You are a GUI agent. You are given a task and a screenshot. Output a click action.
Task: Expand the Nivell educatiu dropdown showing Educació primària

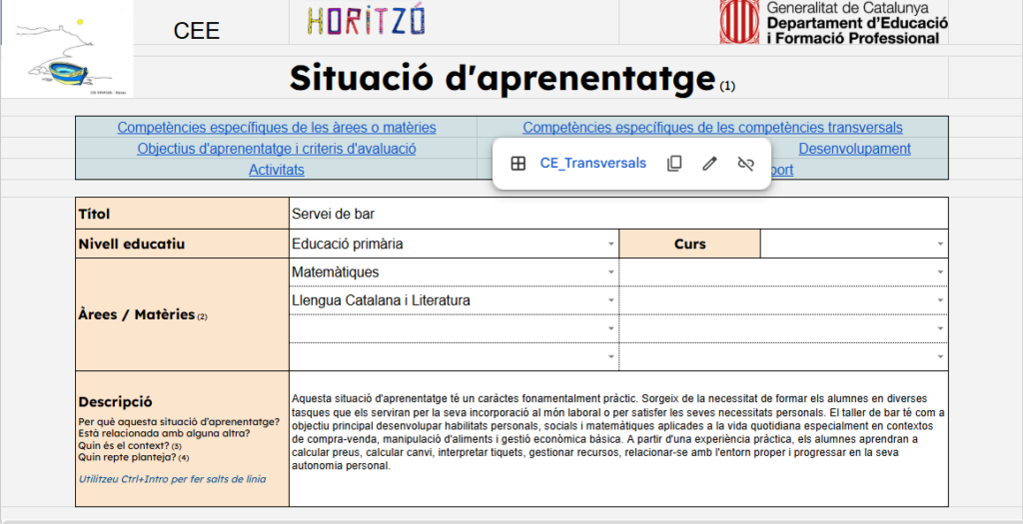coord(610,245)
